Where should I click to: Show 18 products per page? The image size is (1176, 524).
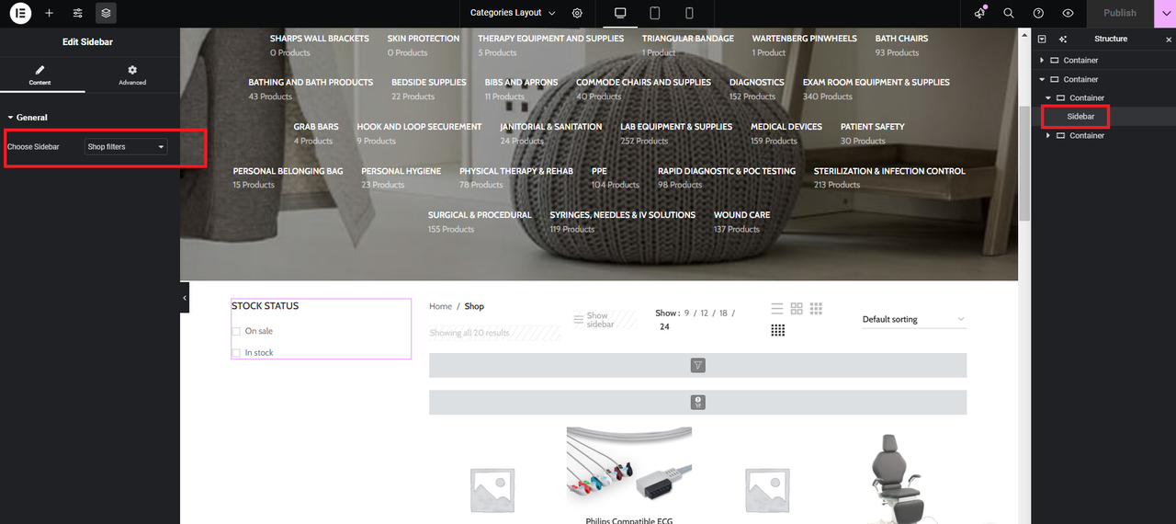(x=723, y=313)
